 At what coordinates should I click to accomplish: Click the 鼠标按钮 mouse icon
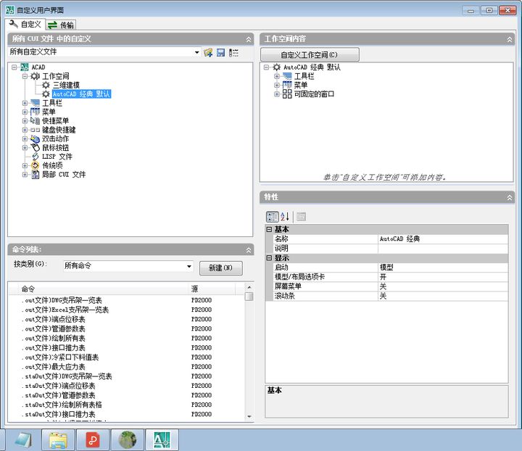pyautogui.click(x=36, y=147)
